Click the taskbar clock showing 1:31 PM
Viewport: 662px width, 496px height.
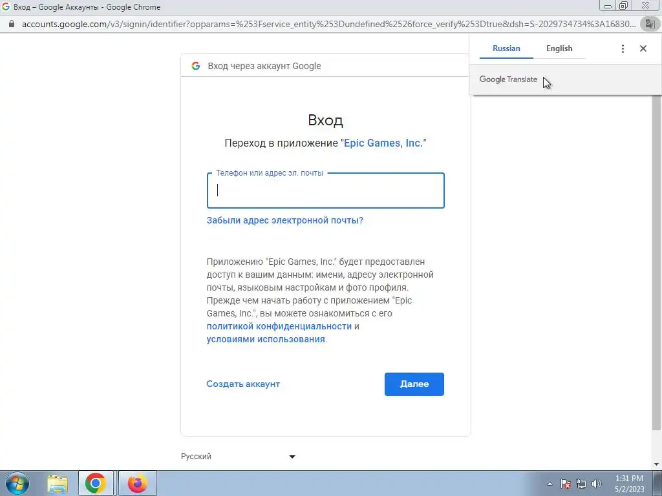pos(629,484)
